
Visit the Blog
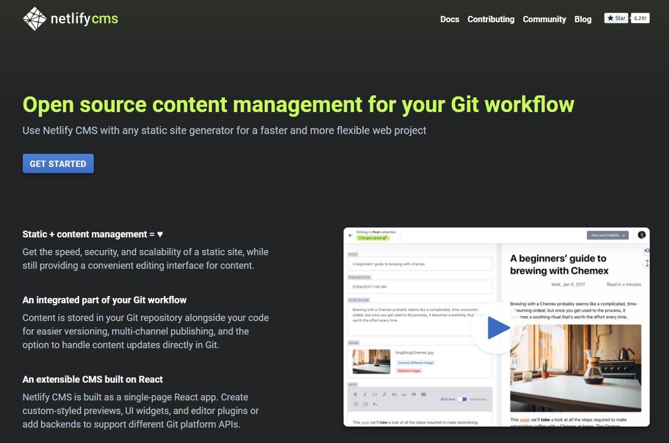(x=583, y=19)
